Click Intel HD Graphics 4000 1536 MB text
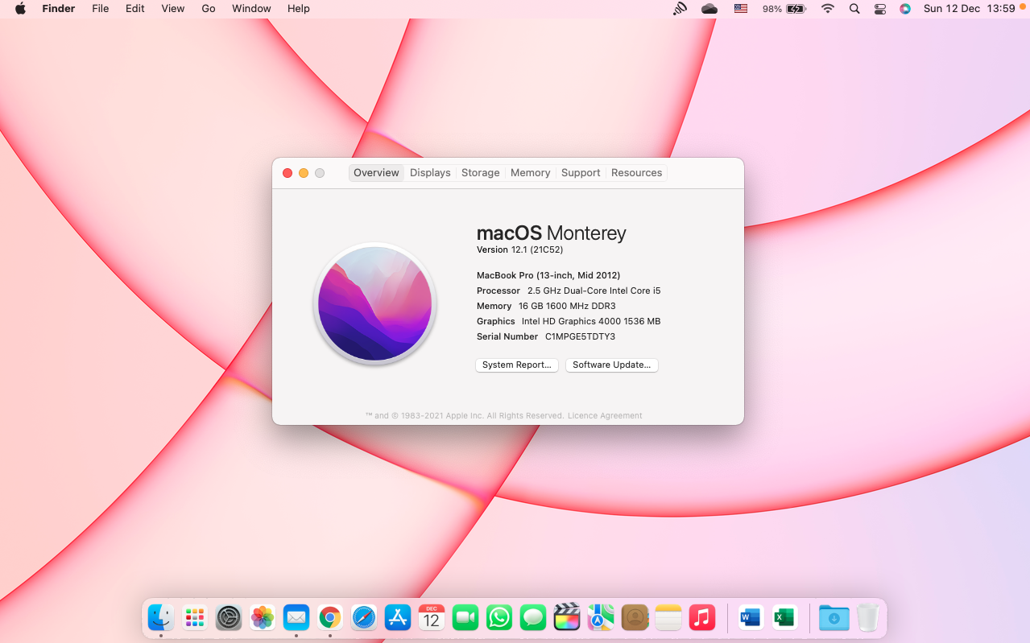This screenshot has height=643, width=1030. click(x=591, y=322)
